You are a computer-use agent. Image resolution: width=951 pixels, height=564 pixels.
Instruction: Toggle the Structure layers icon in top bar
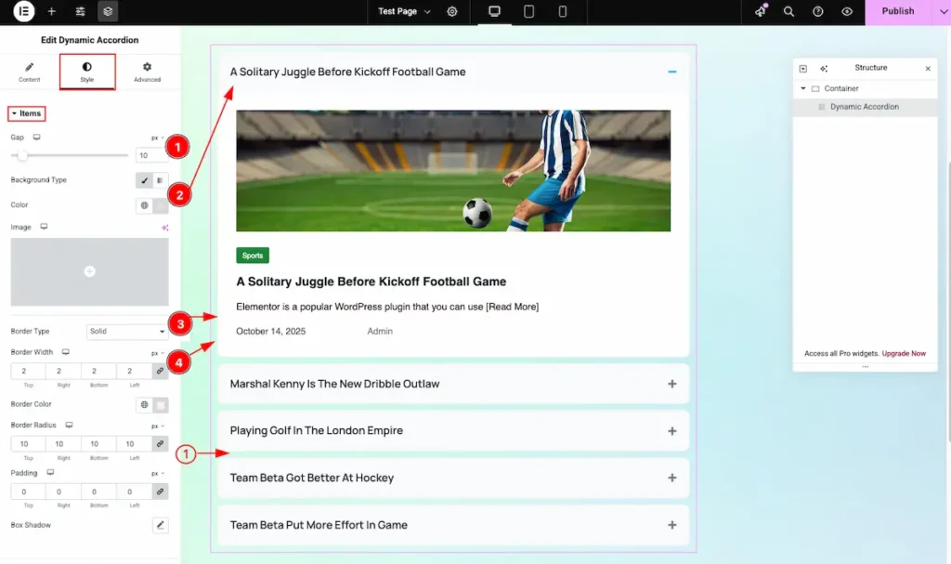(x=109, y=12)
